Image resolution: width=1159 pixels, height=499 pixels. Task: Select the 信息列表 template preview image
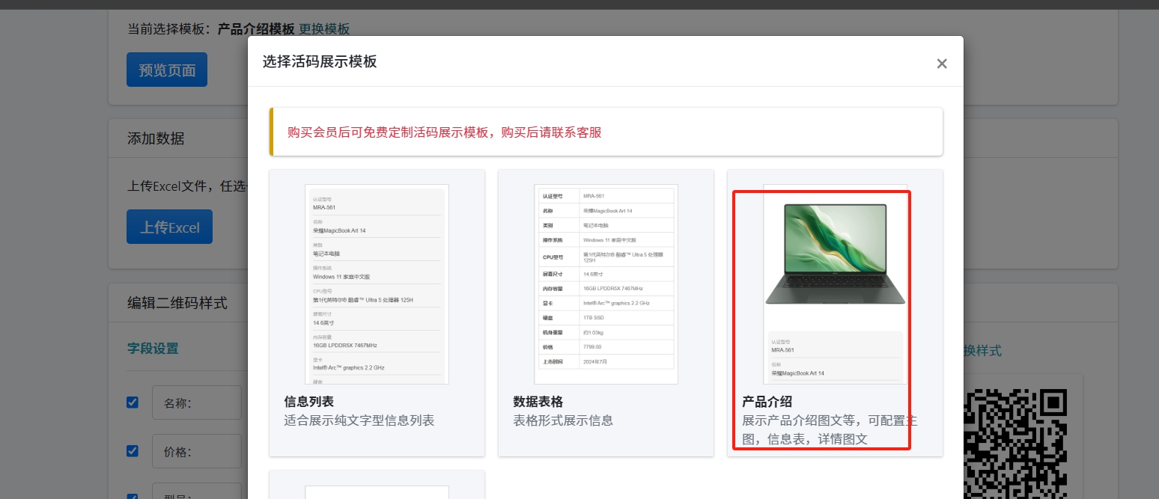(x=377, y=284)
